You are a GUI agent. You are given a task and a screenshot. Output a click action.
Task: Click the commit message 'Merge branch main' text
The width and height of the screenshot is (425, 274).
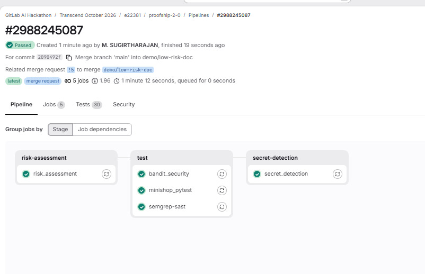pos(134,57)
